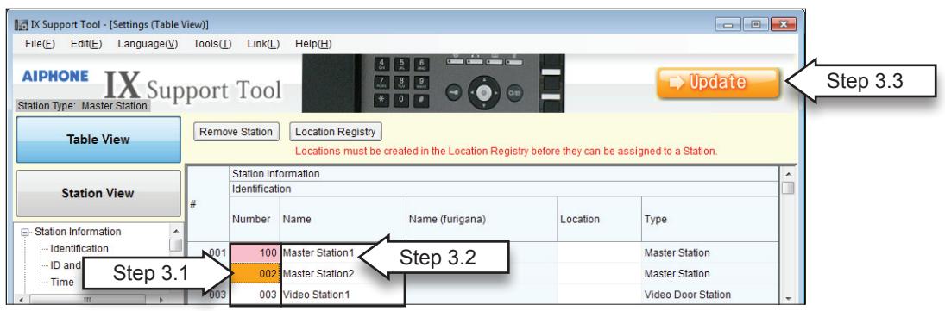Open the Language menu
945x311 pixels.
point(148,44)
